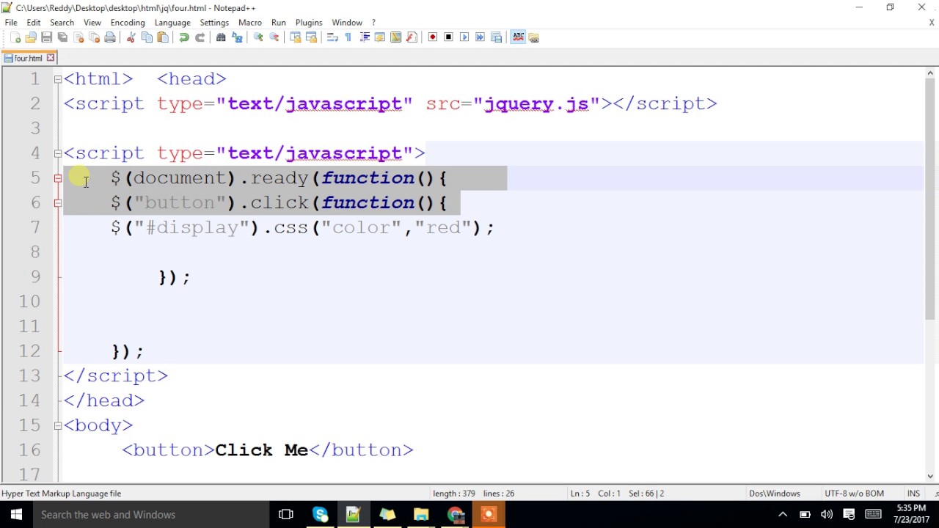
Task: Toggle the indent guide toolbar button
Action: click(365, 37)
